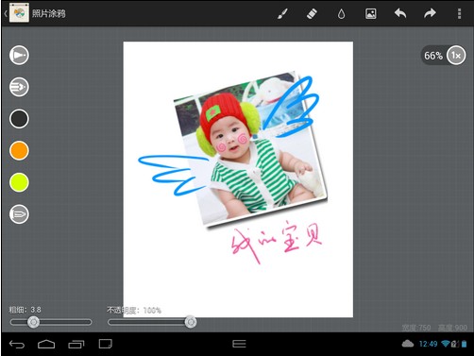Click the 照片涂鸦 title text
This screenshot has height=356, width=474.
pyautogui.click(x=49, y=13)
